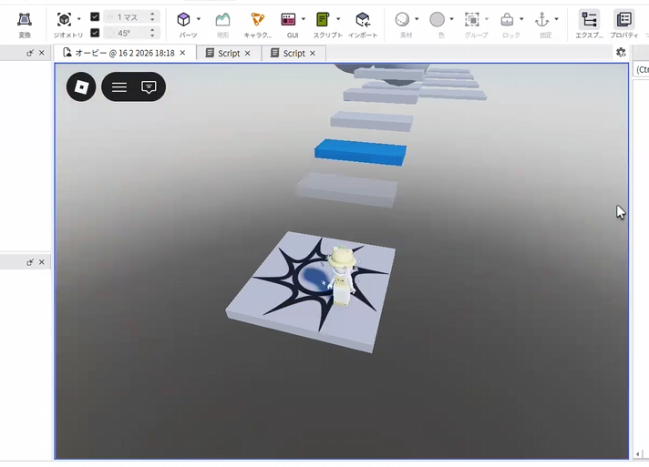Viewport: 649px width, 467px height.
Task: Click the GUI toolbar icon
Action: click(x=288, y=19)
